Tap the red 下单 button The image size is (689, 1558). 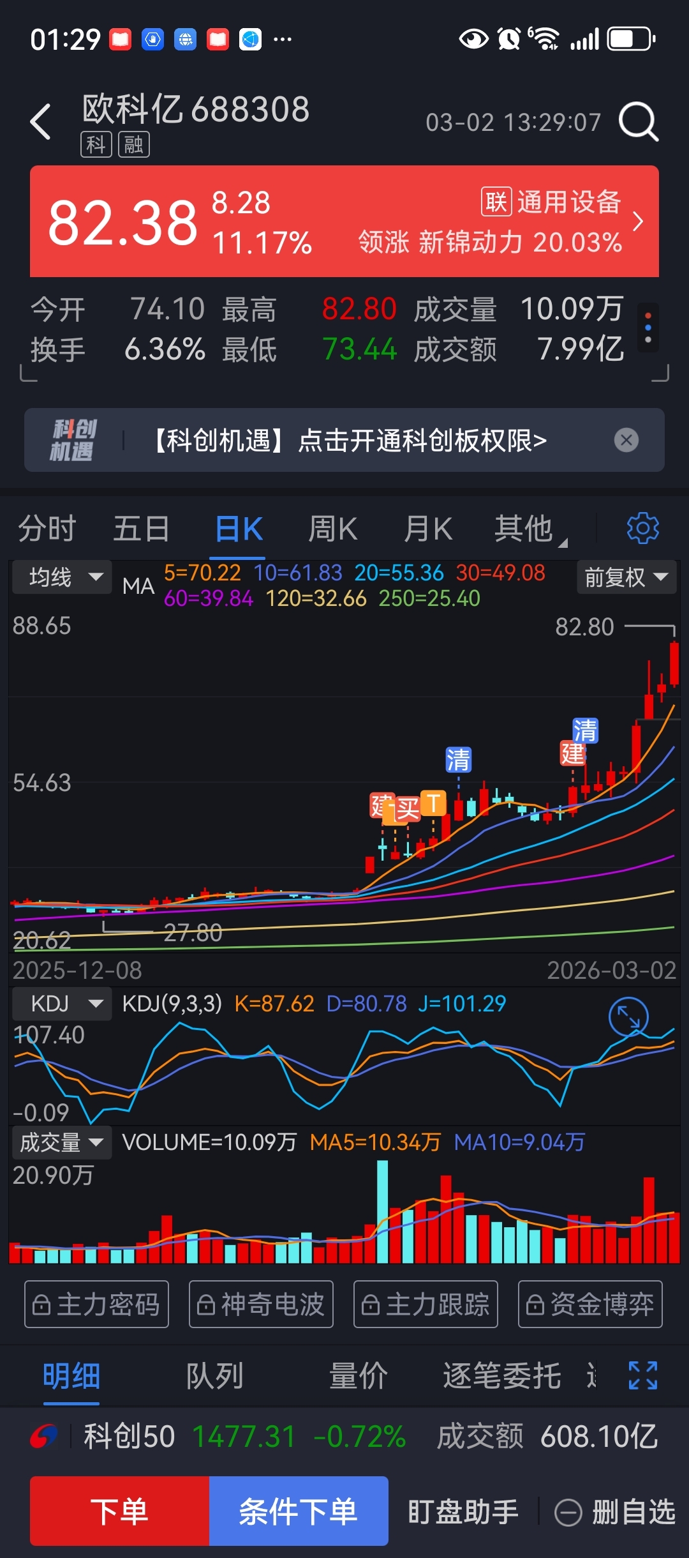click(x=119, y=1511)
